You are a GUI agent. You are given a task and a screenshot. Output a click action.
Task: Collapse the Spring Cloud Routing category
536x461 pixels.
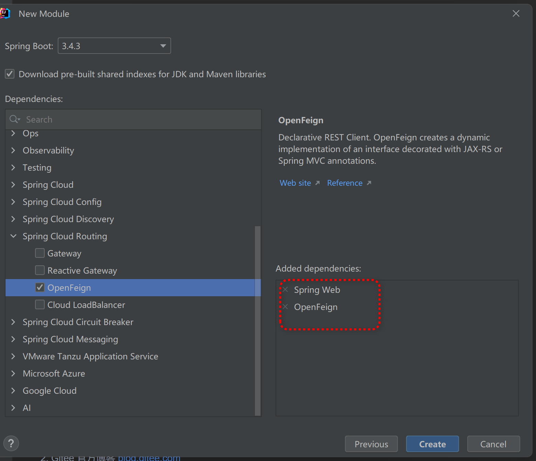pyautogui.click(x=13, y=236)
